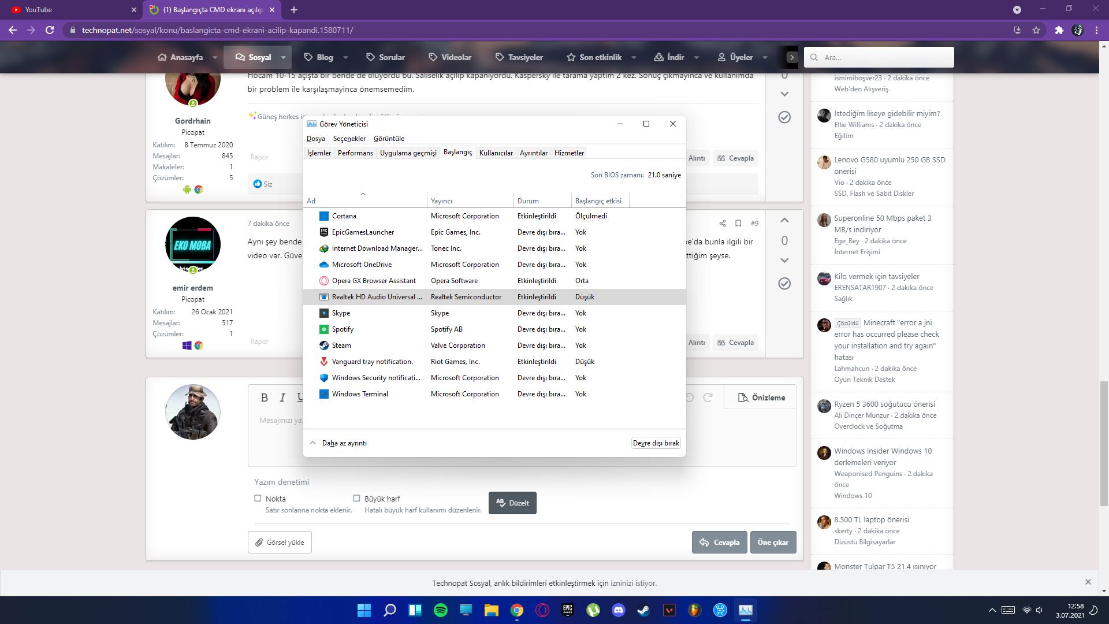1109x624 pixels.
Task: Mark emir erdem's post as solution checkmark
Action: (784, 284)
